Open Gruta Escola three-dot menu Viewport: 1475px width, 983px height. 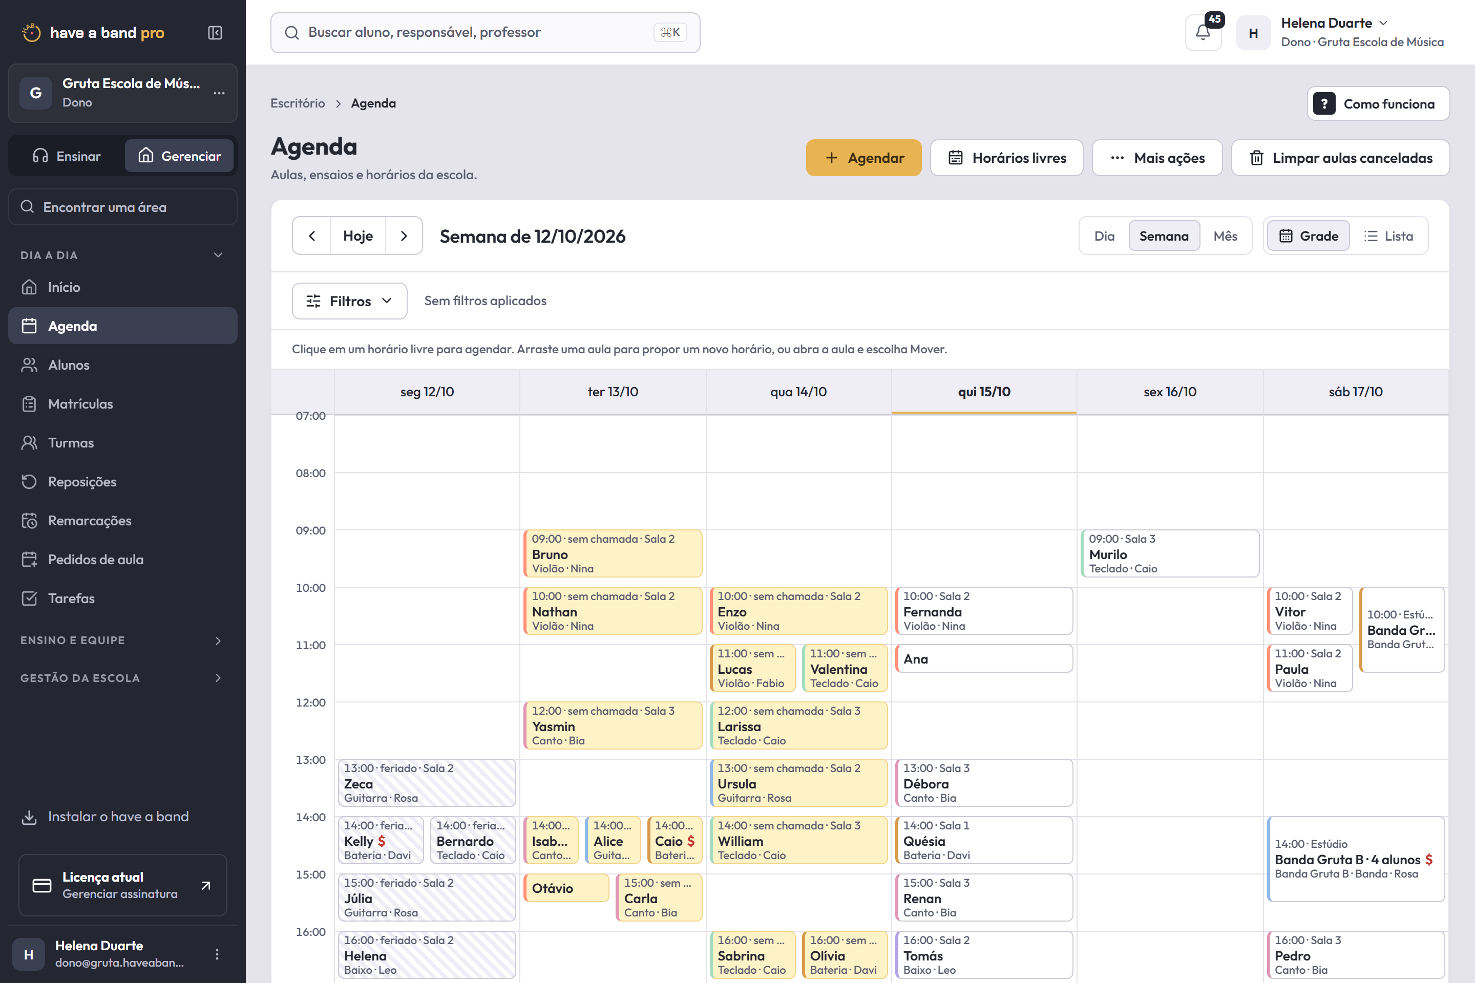(x=219, y=93)
